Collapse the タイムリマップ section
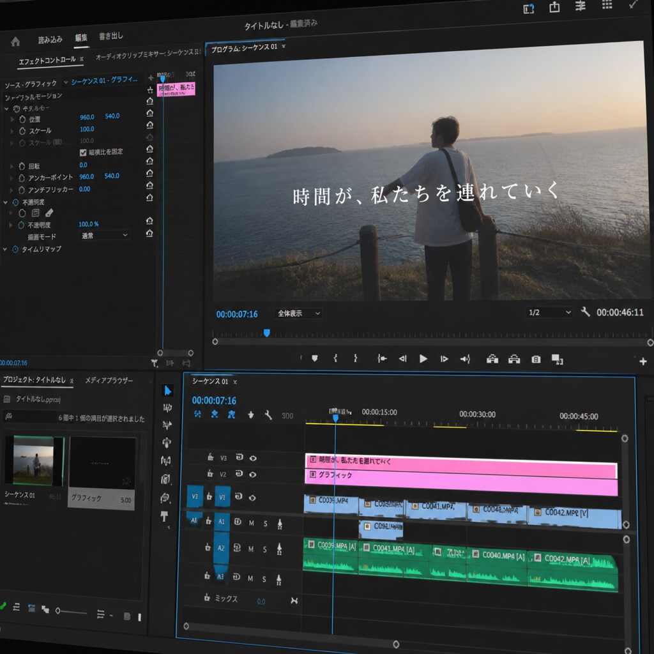Screen dimensions: 654x654 coord(5,250)
